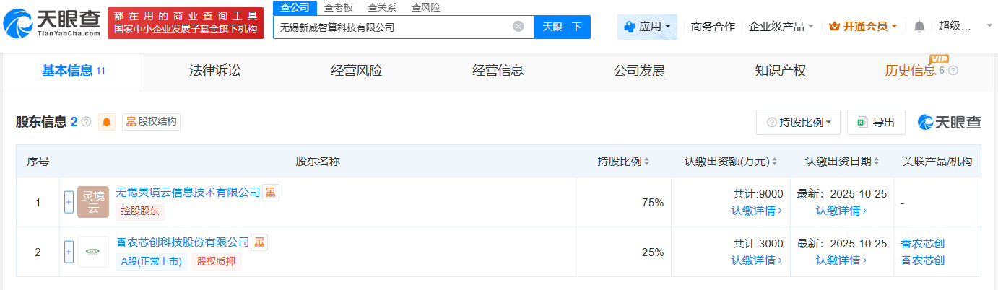Screen dimensions: 998x290
Task: Open the notification bell
Action: click(x=919, y=27)
